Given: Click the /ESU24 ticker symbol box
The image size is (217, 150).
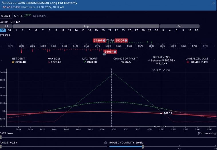Looking at the screenshot, I should pyautogui.click(x=6, y=16).
